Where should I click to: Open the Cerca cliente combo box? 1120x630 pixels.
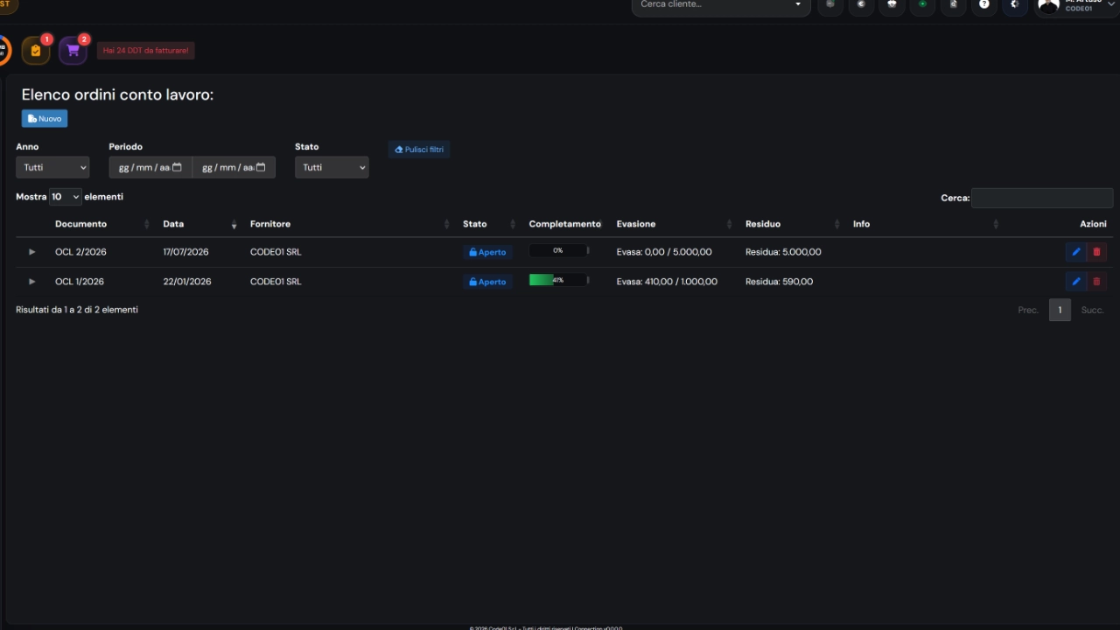click(722, 5)
